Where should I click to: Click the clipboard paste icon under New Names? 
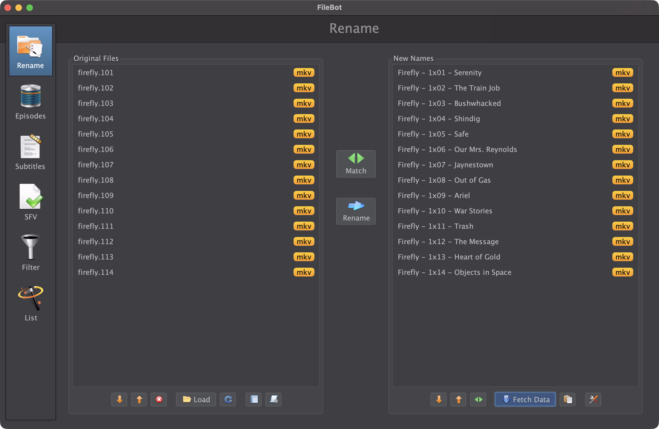[567, 399]
